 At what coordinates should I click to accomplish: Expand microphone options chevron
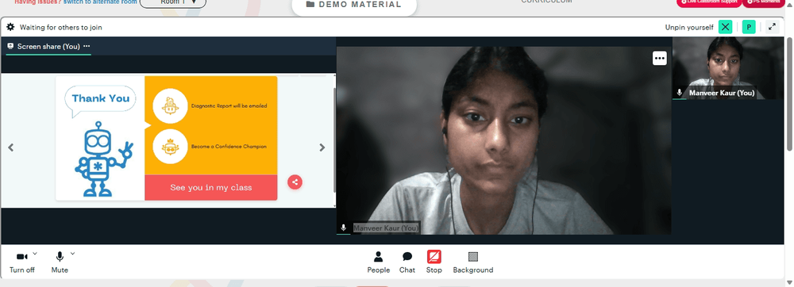(72, 253)
